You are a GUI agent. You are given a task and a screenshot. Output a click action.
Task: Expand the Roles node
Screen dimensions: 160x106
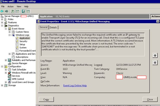click(2, 19)
